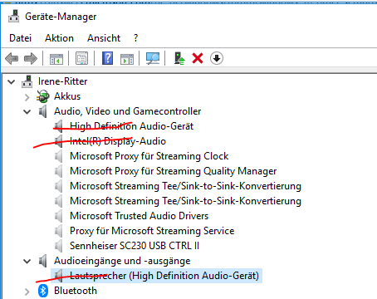Update driver with green arrow icon
The image size is (377, 299).
179,58
